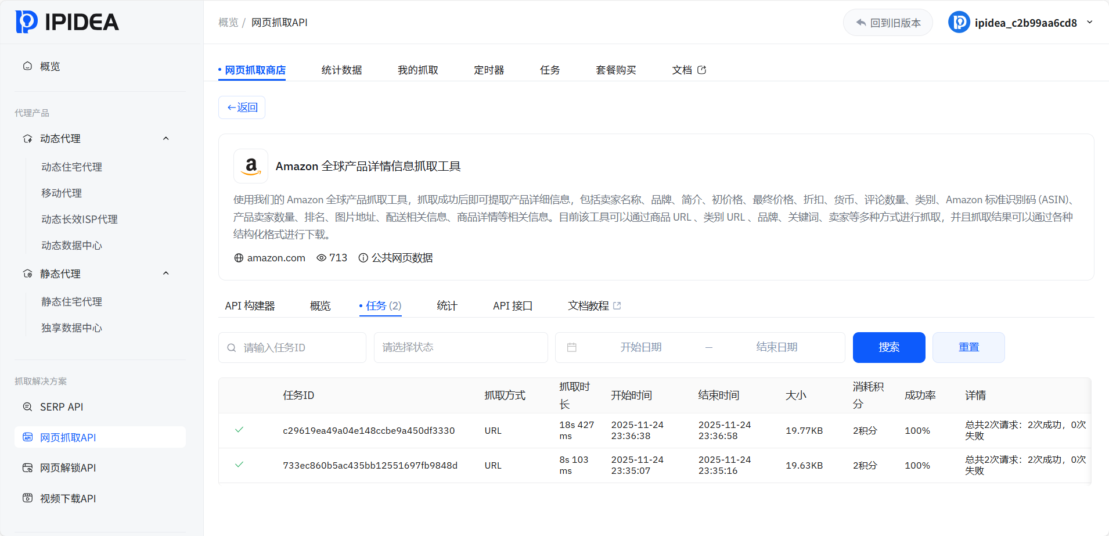Click the 2025-11-24 23:35:07 start time cell

click(638, 465)
